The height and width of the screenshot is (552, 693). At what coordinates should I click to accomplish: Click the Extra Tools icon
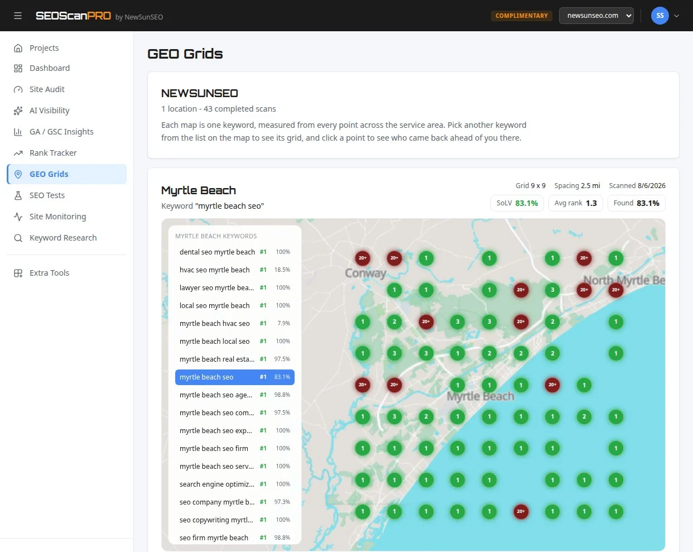point(18,273)
